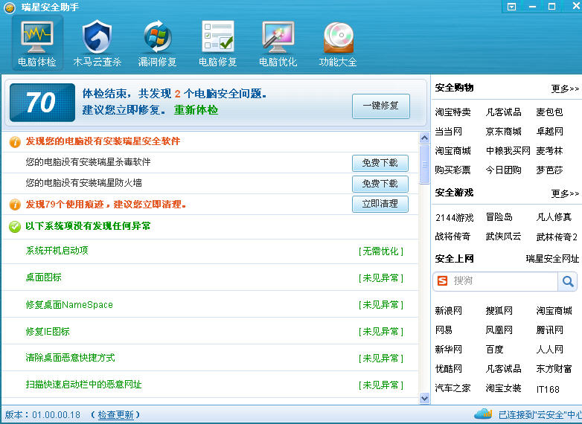Open the 梦芭莎 shopping link
Screen dimensions: 582x424
(x=549, y=170)
